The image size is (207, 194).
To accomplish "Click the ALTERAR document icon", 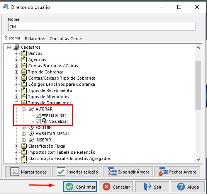I will click(32, 109).
